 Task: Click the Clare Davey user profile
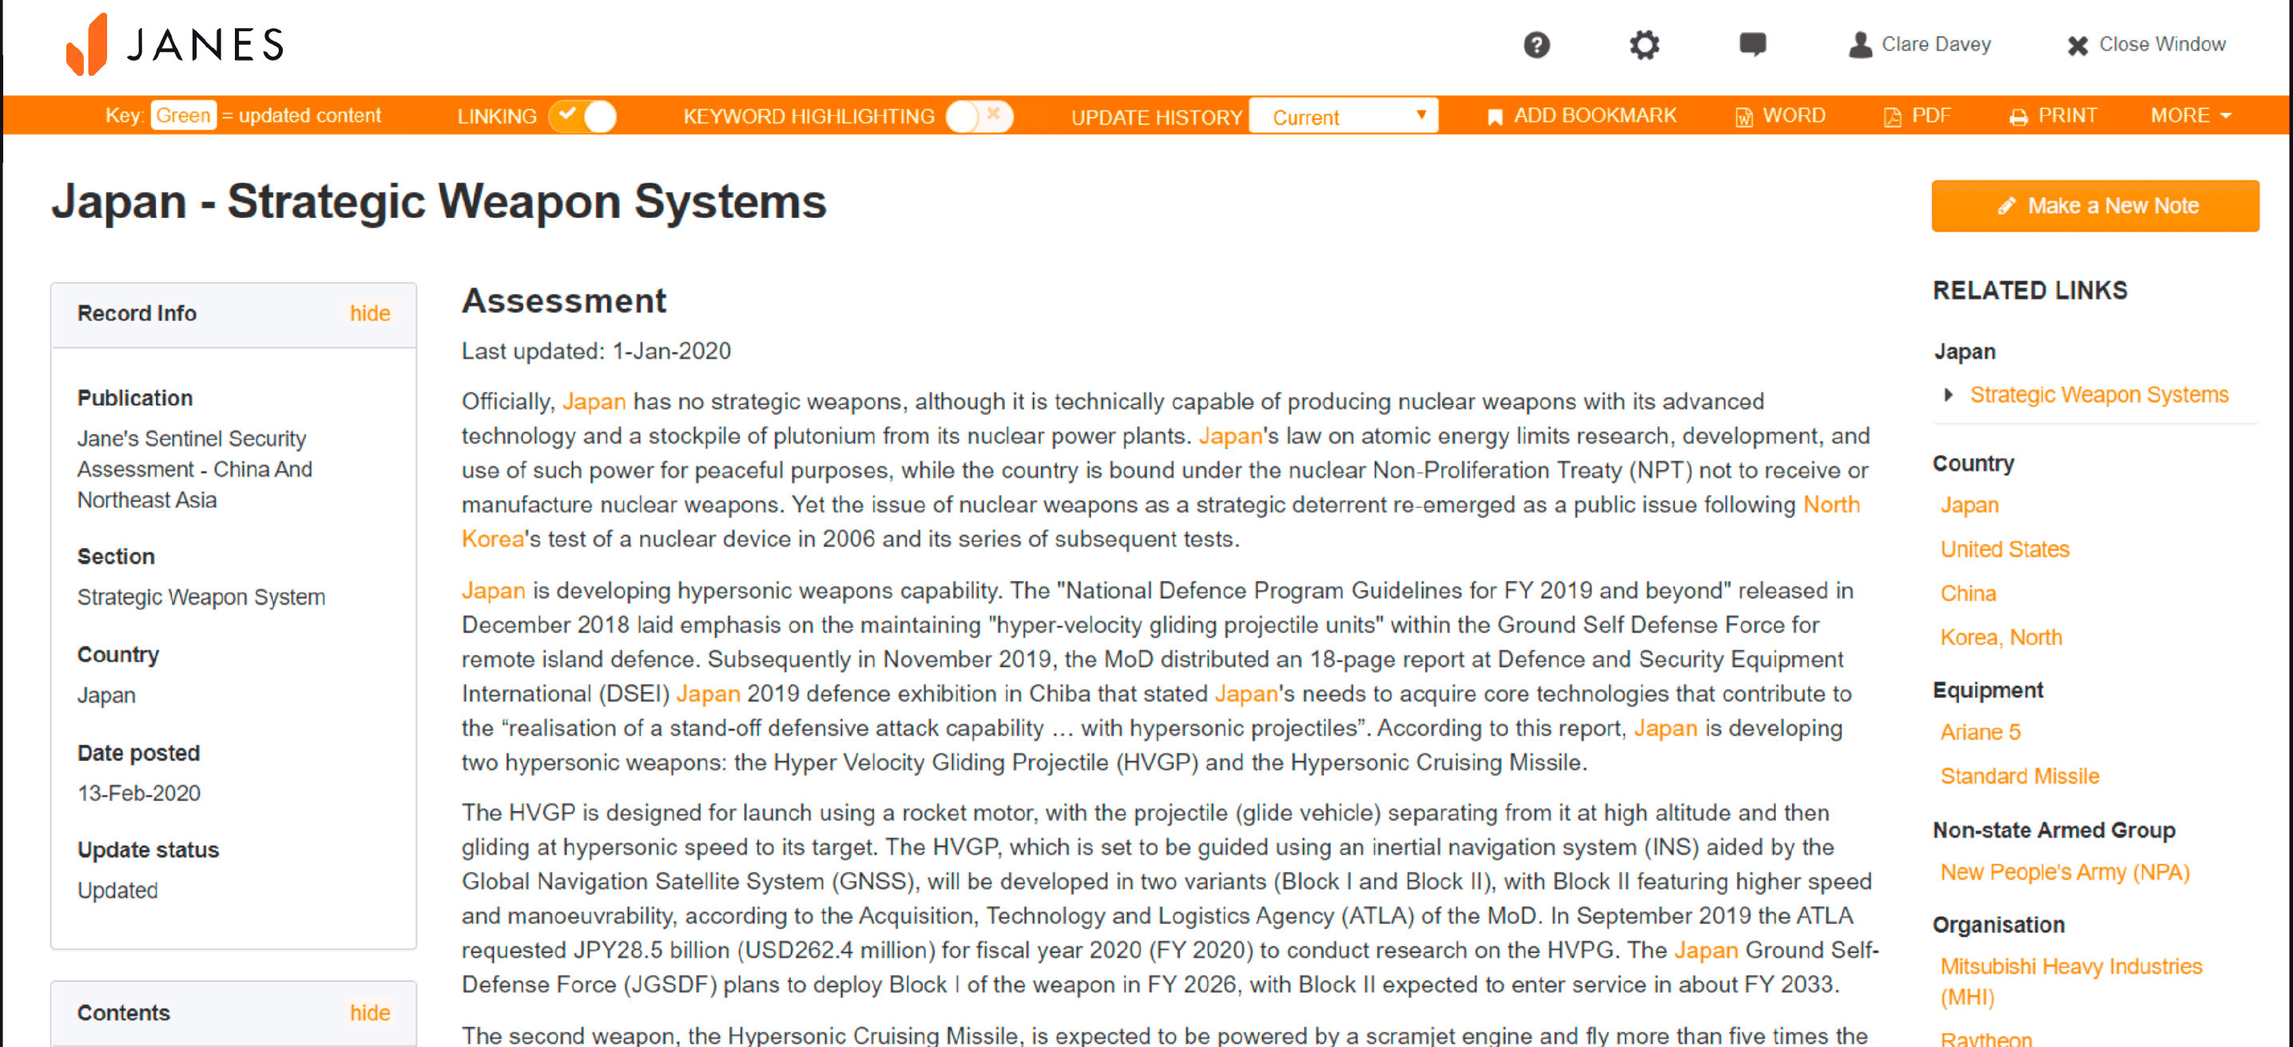[1919, 45]
